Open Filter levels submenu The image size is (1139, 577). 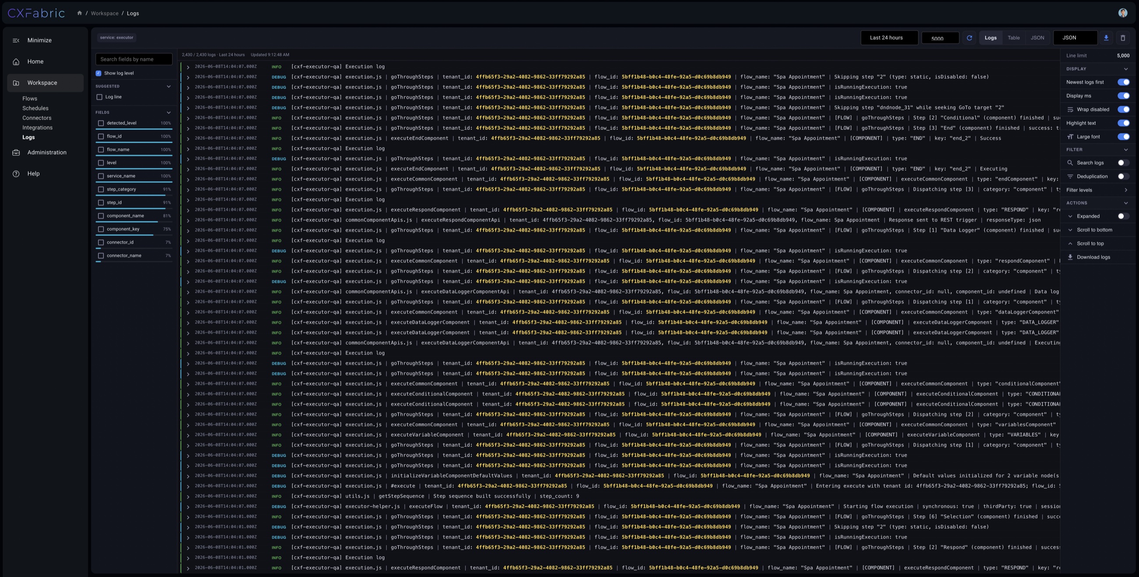click(1097, 190)
